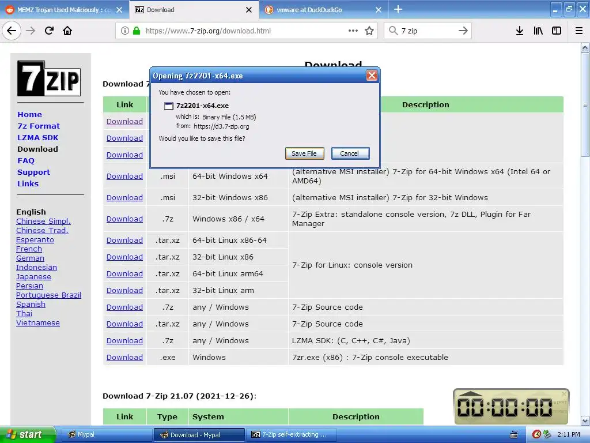Click the 7z2201-x64.exe file icon
Image resolution: width=590 pixels, height=443 pixels.
(x=169, y=106)
